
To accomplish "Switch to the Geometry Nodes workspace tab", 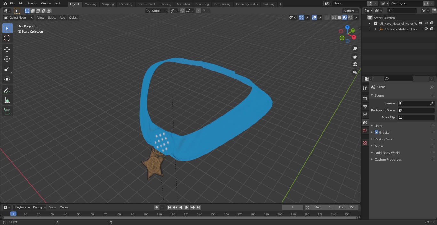I will 247,4.
